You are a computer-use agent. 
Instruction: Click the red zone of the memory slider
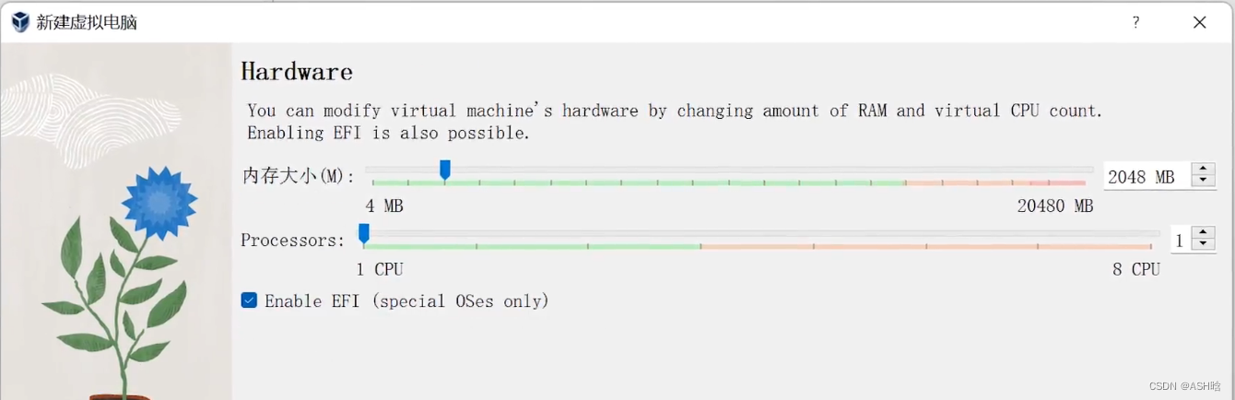coord(1057,182)
